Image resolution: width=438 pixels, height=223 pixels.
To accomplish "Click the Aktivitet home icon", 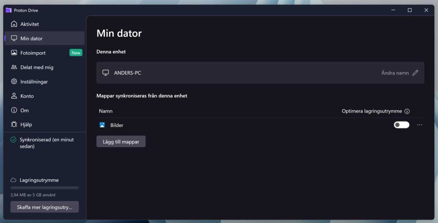I will tap(14, 24).
